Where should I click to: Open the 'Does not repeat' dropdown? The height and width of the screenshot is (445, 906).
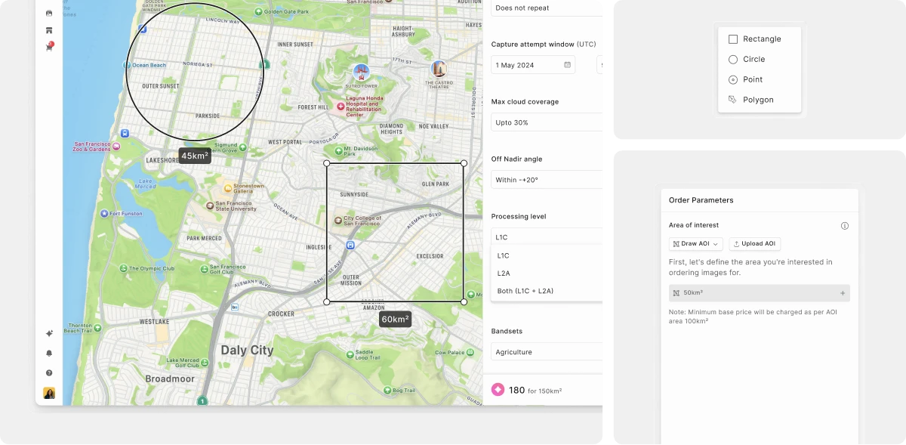tap(547, 8)
